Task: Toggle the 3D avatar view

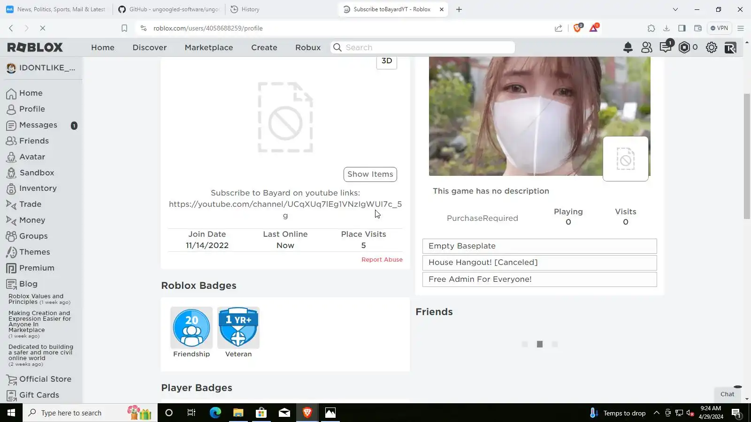Action: [x=387, y=61]
